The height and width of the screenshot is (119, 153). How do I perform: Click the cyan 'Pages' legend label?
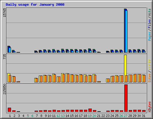tap(150, 36)
